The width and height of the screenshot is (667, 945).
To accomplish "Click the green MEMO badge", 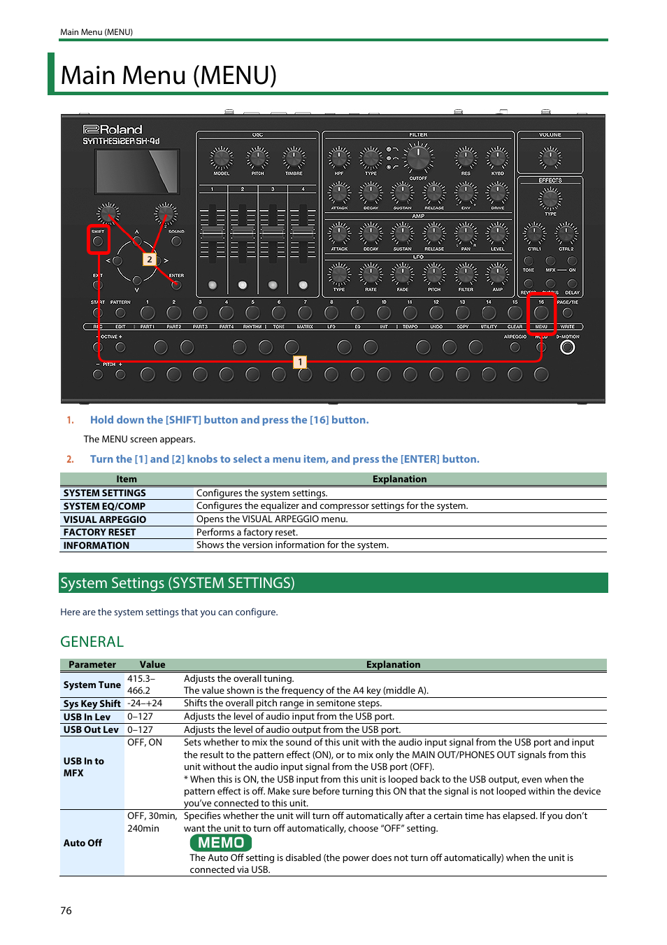I will [221, 843].
